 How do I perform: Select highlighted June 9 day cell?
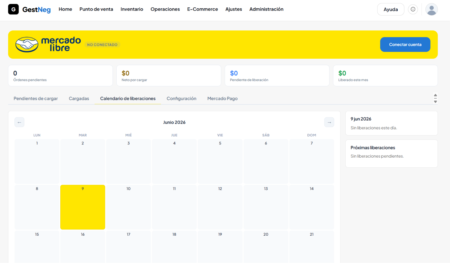(x=83, y=207)
